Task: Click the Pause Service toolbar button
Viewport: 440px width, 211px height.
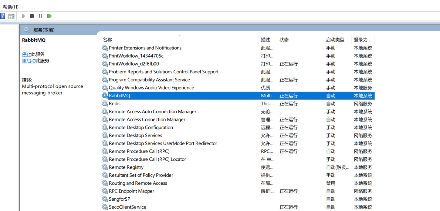Action: point(41,16)
